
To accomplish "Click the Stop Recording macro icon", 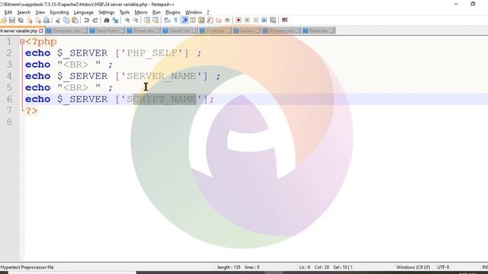I will pos(247,21).
